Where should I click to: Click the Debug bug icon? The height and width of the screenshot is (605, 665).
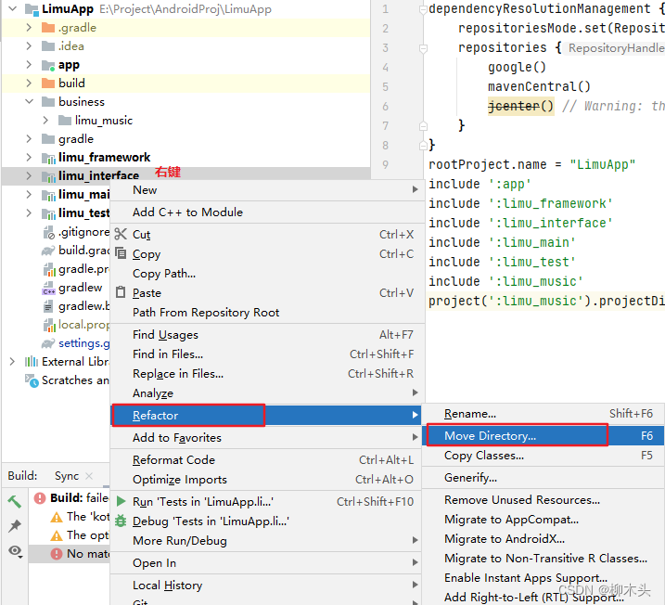121,521
